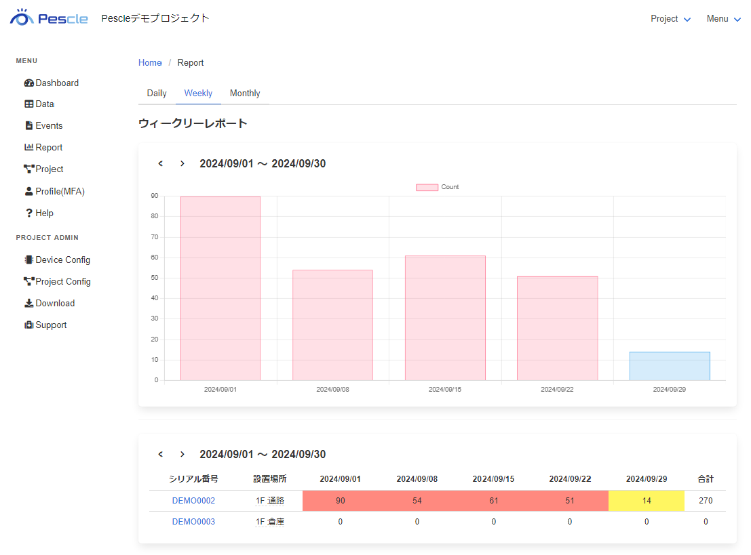751x555 pixels.
Task: Click the Data table icon in sidebar
Action: (28, 104)
